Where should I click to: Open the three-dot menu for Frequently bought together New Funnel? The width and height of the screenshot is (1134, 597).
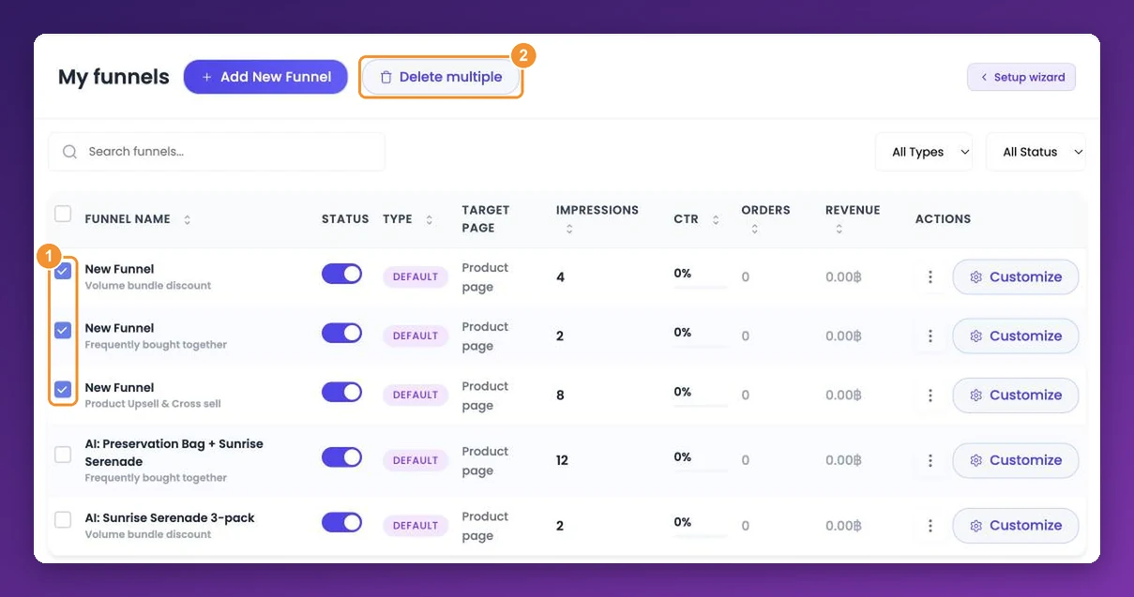pos(930,336)
